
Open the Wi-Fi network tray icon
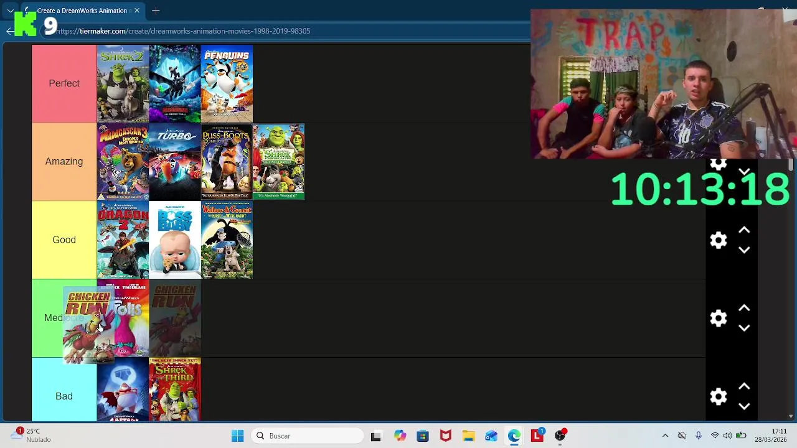pos(715,436)
